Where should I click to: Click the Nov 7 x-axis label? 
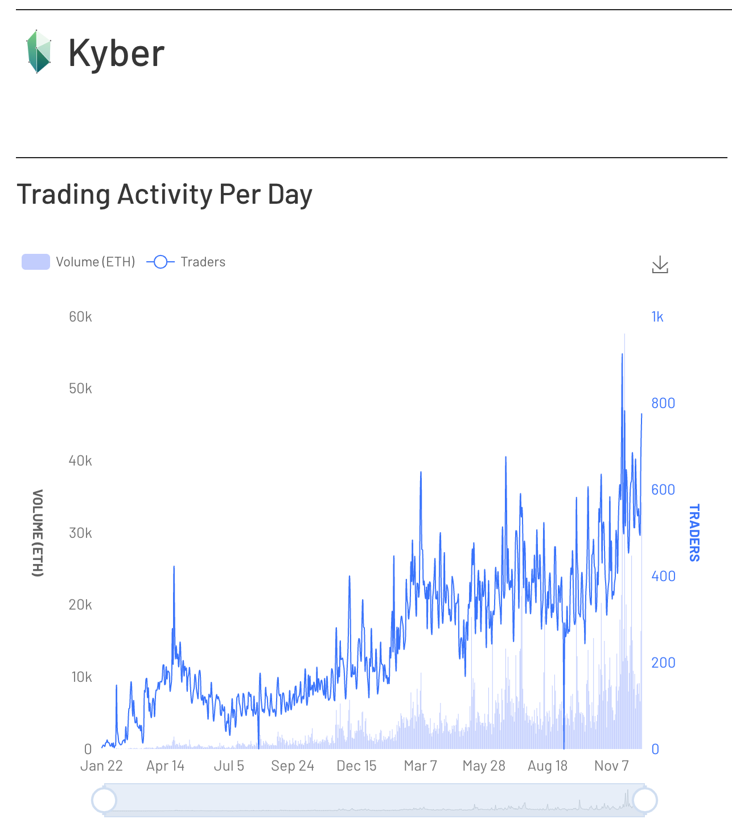coord(611,766)
